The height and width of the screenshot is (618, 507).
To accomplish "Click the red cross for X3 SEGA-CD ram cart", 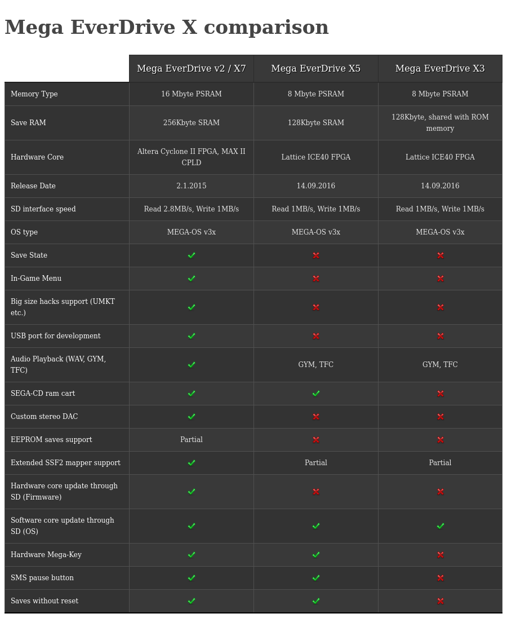I will click(441, 394).
